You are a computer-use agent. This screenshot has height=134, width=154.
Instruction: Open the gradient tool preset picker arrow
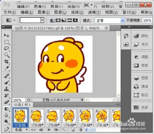click(x=14, y=20)
